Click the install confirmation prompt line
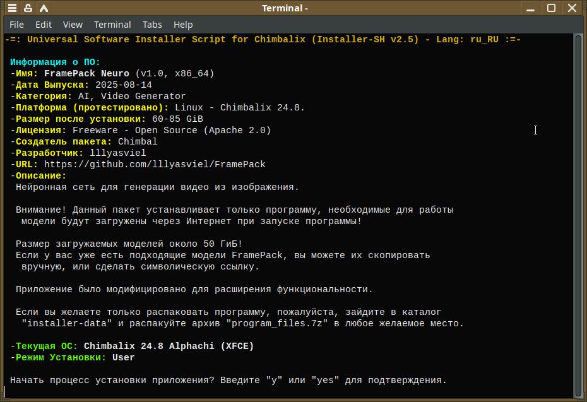This screenshot has width=587, height=402. (228, 381)
